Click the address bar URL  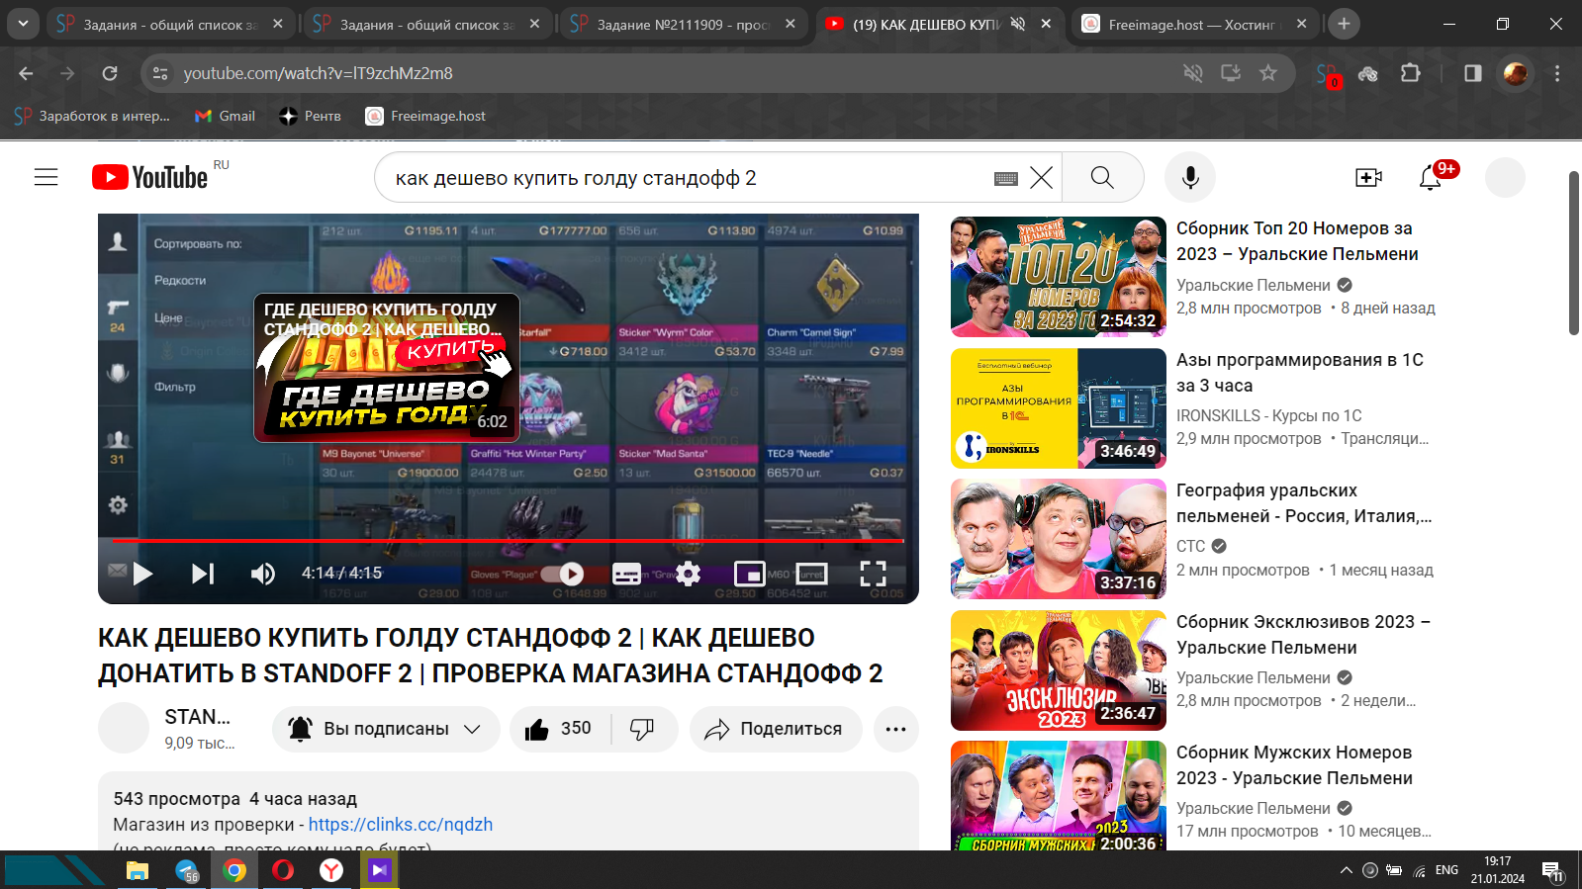click(319, 73)
